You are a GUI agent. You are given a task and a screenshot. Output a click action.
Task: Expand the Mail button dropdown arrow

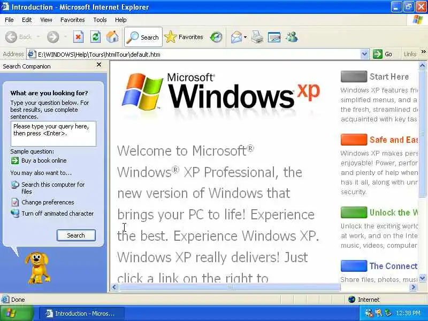pos(245,37)
